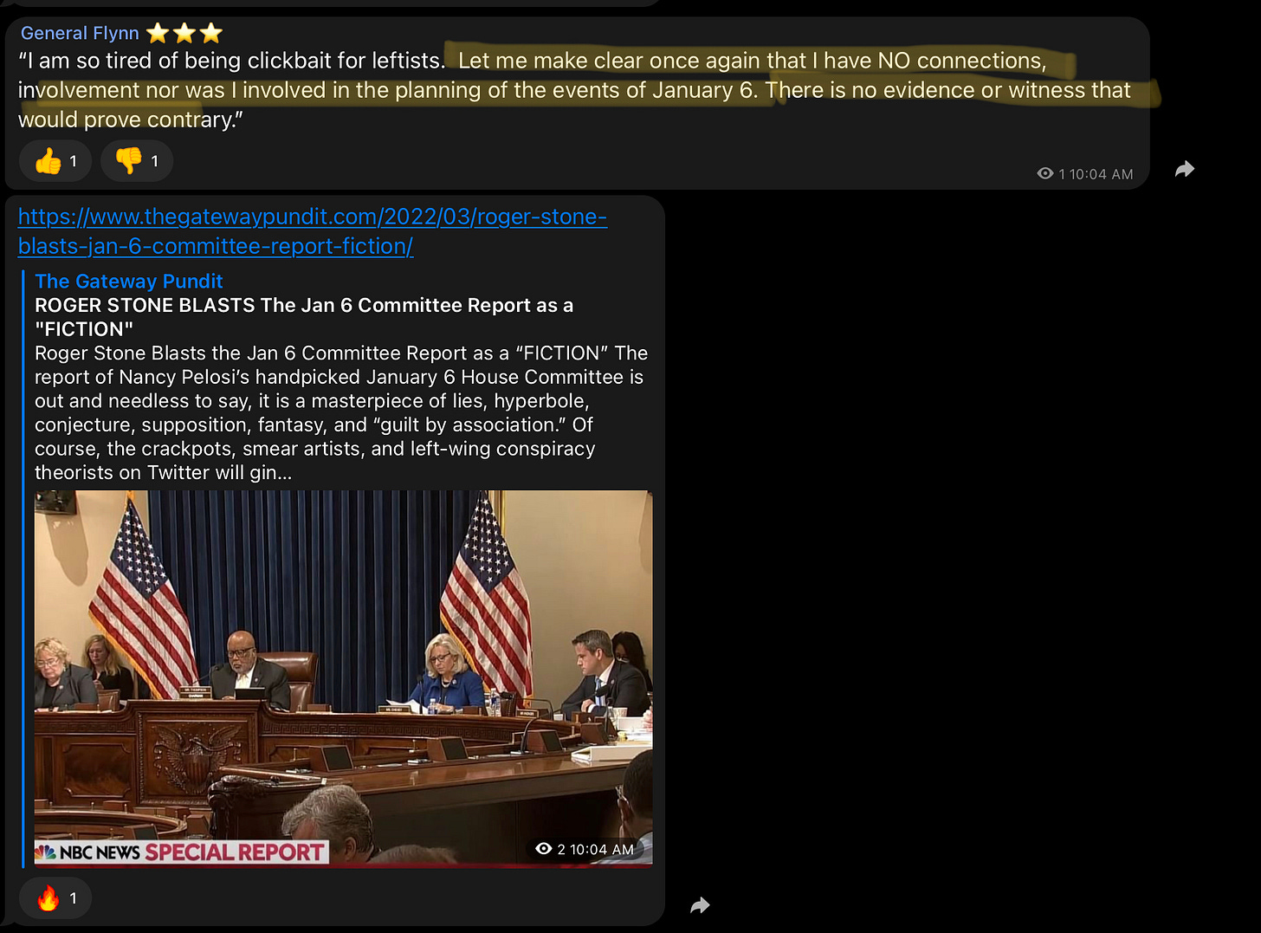This screenshot has width=1261, height=933.
Task: Add thumbs-down reaction on the Flynn message
Action: click(137, 161)
